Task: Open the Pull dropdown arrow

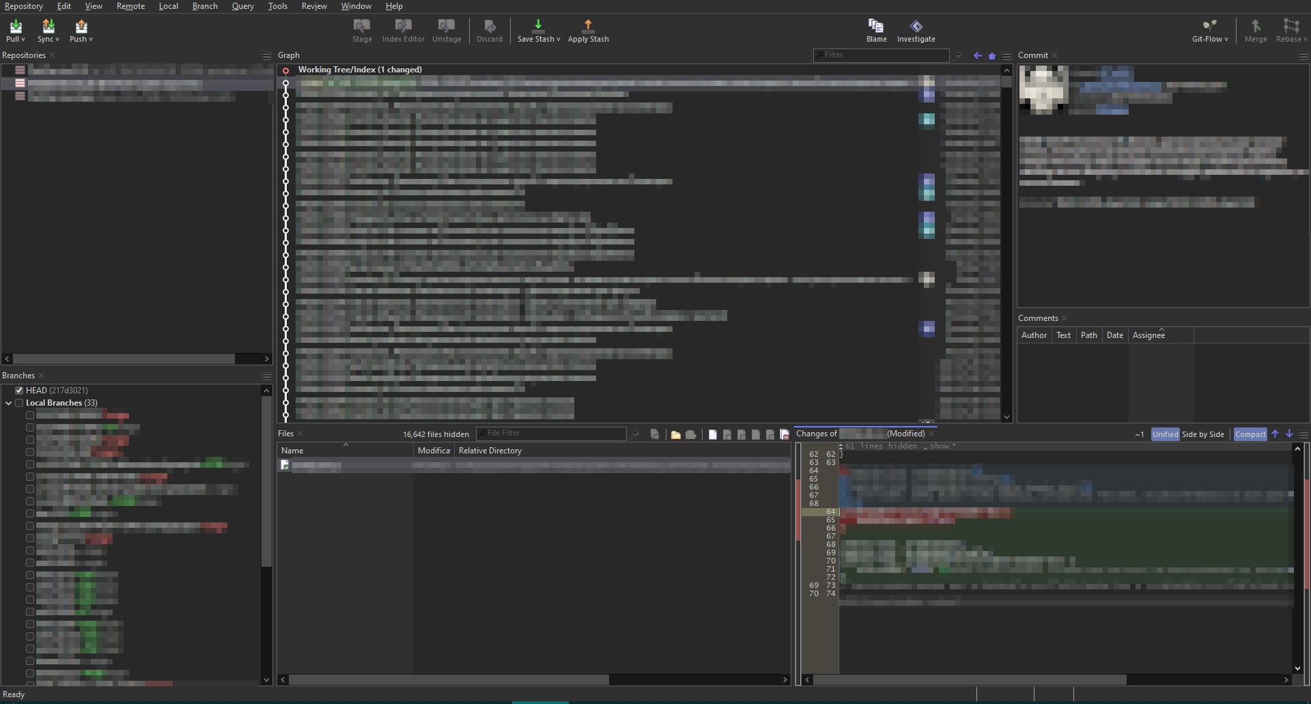Action: 23,40
